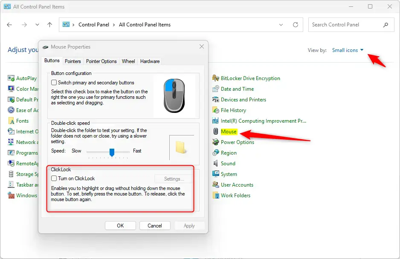The width and height of the screenshot is (400, 259).
Task: Click the All Control Panel Items breadcrumb
Action: click(145, 25)
